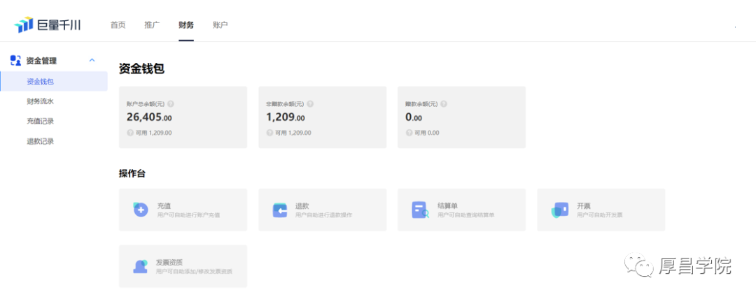
Task: Switch to the 首页 tab
Action: tap(118, 25)
